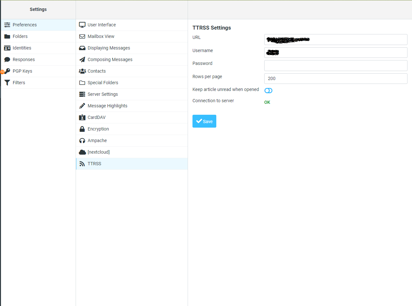Image resolution: width=412 pixels, height=306 pixels.
Task: Click the Mailbox View envelope icon
Action: tap(82, 36)
